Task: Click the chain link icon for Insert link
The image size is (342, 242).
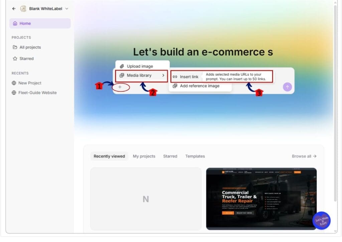Action: pyautogui.click(x=175, y=77)
